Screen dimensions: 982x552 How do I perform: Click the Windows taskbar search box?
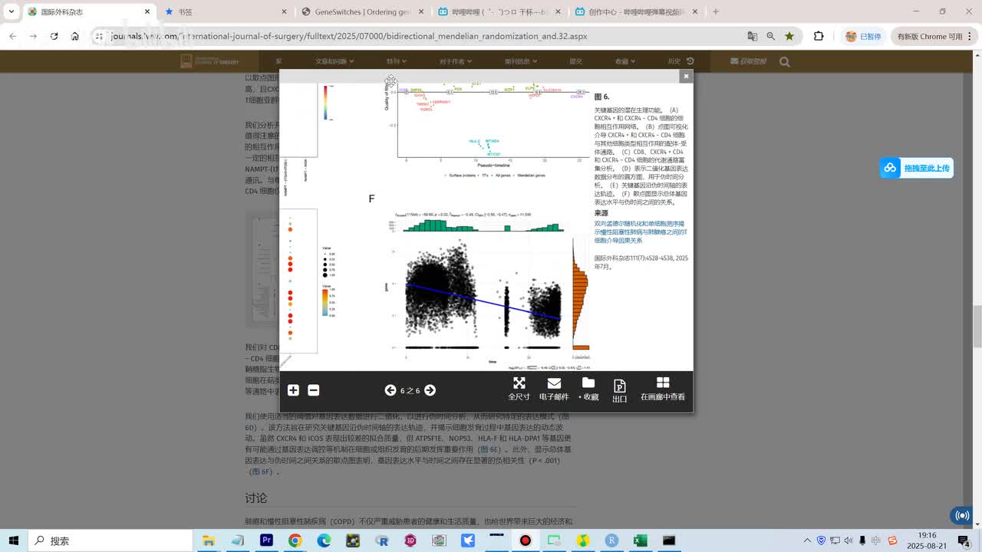(x=110, y=540)
